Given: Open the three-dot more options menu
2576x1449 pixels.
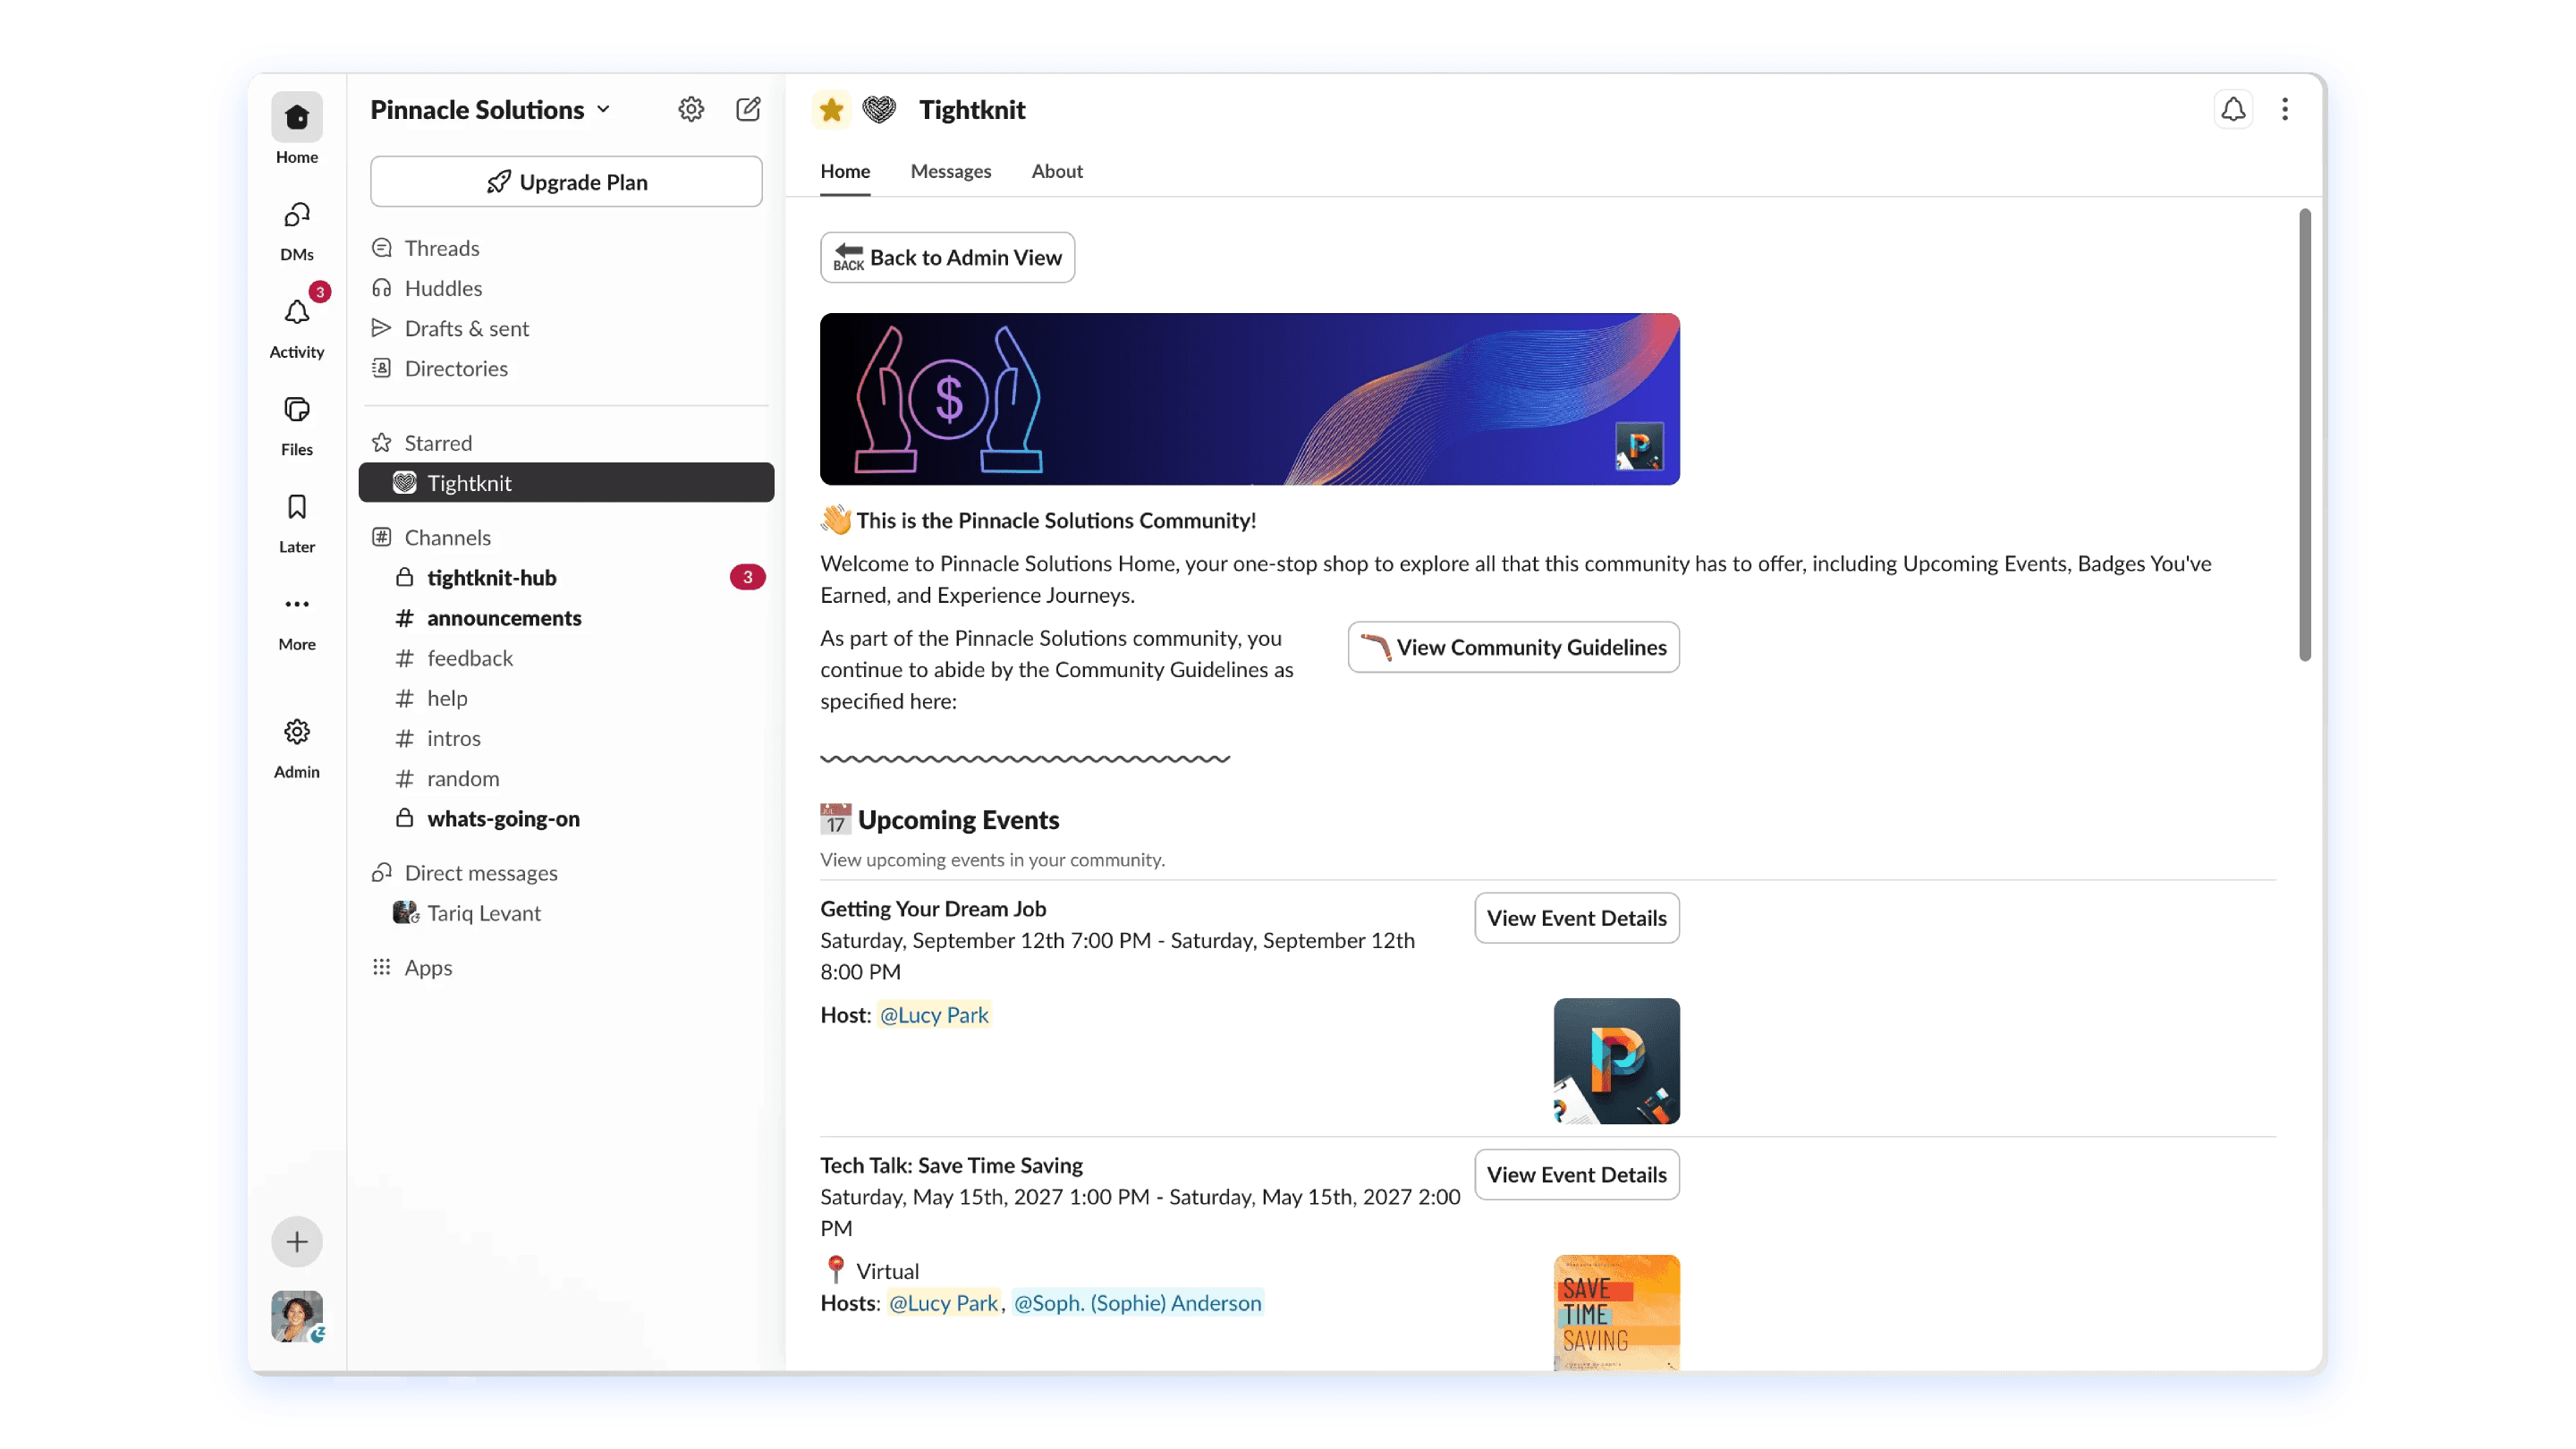Looking at the screenshot, I should click(x=2285, y=109).
